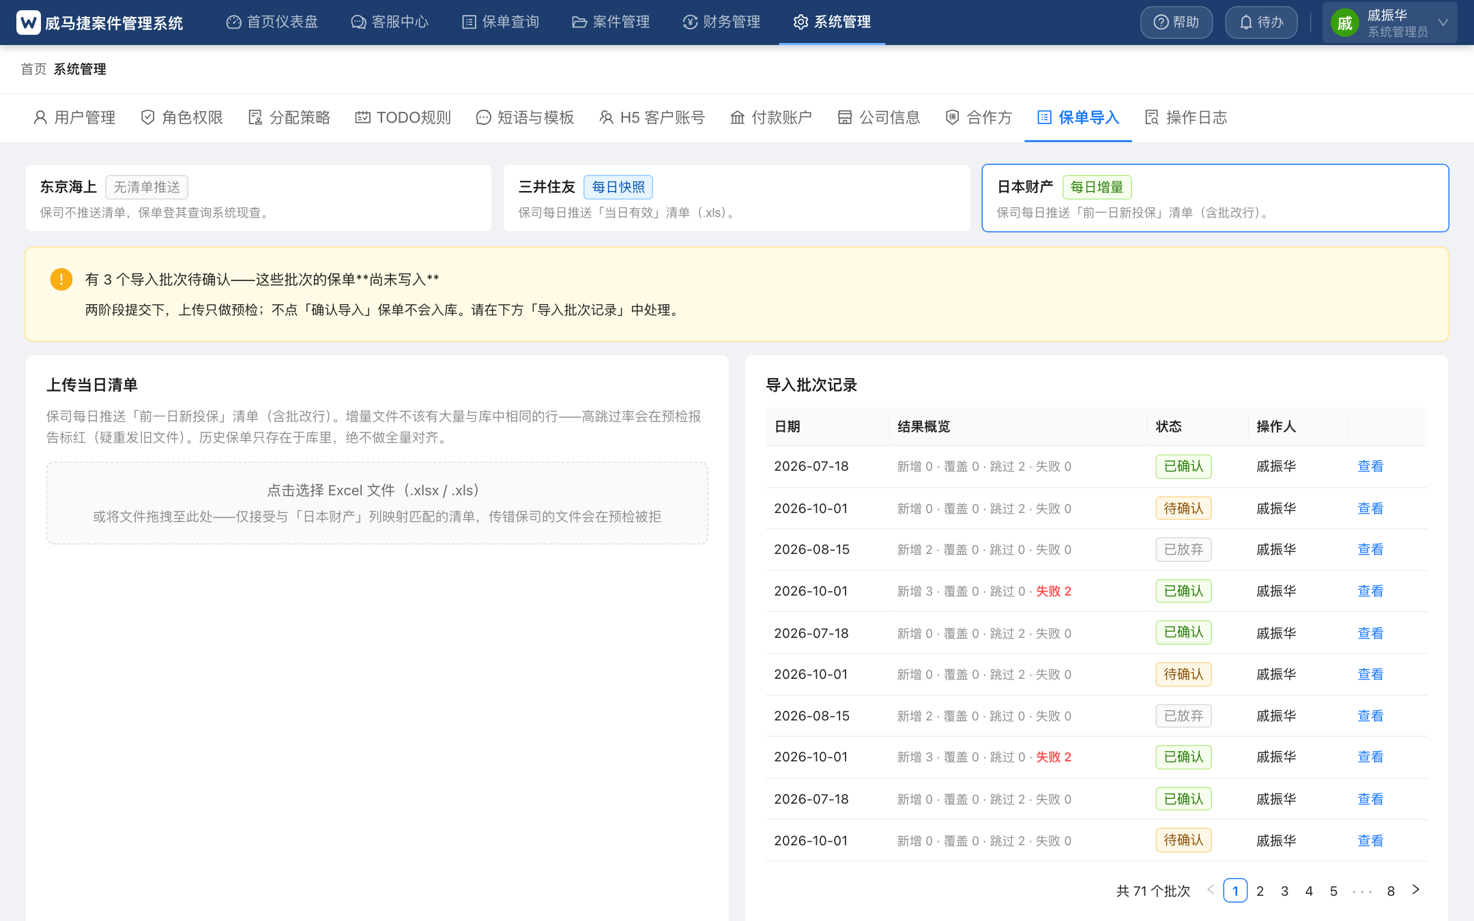Viewport: 1474px width, 921px height.
Task: Select the 东京海上 insurer card
Action: (x=259, y=198)
